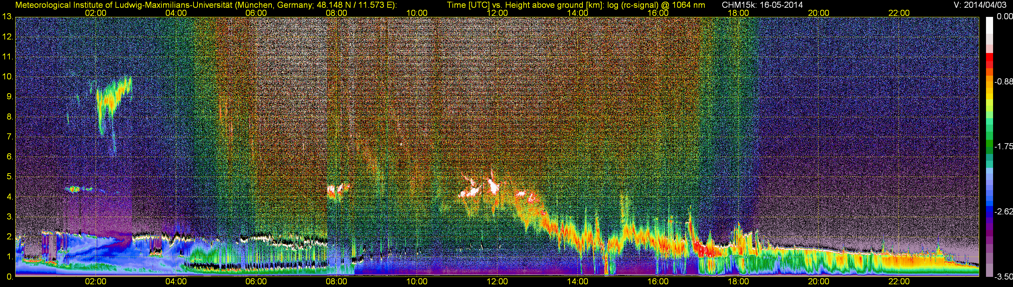The height and width of the screenshot is (287, 1013).
Task: Click the 04:00 label on the lower time axis
Action: [x=176, y=282]
